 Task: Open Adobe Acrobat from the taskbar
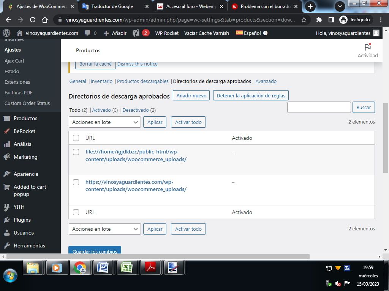click(x=150, y=268)
